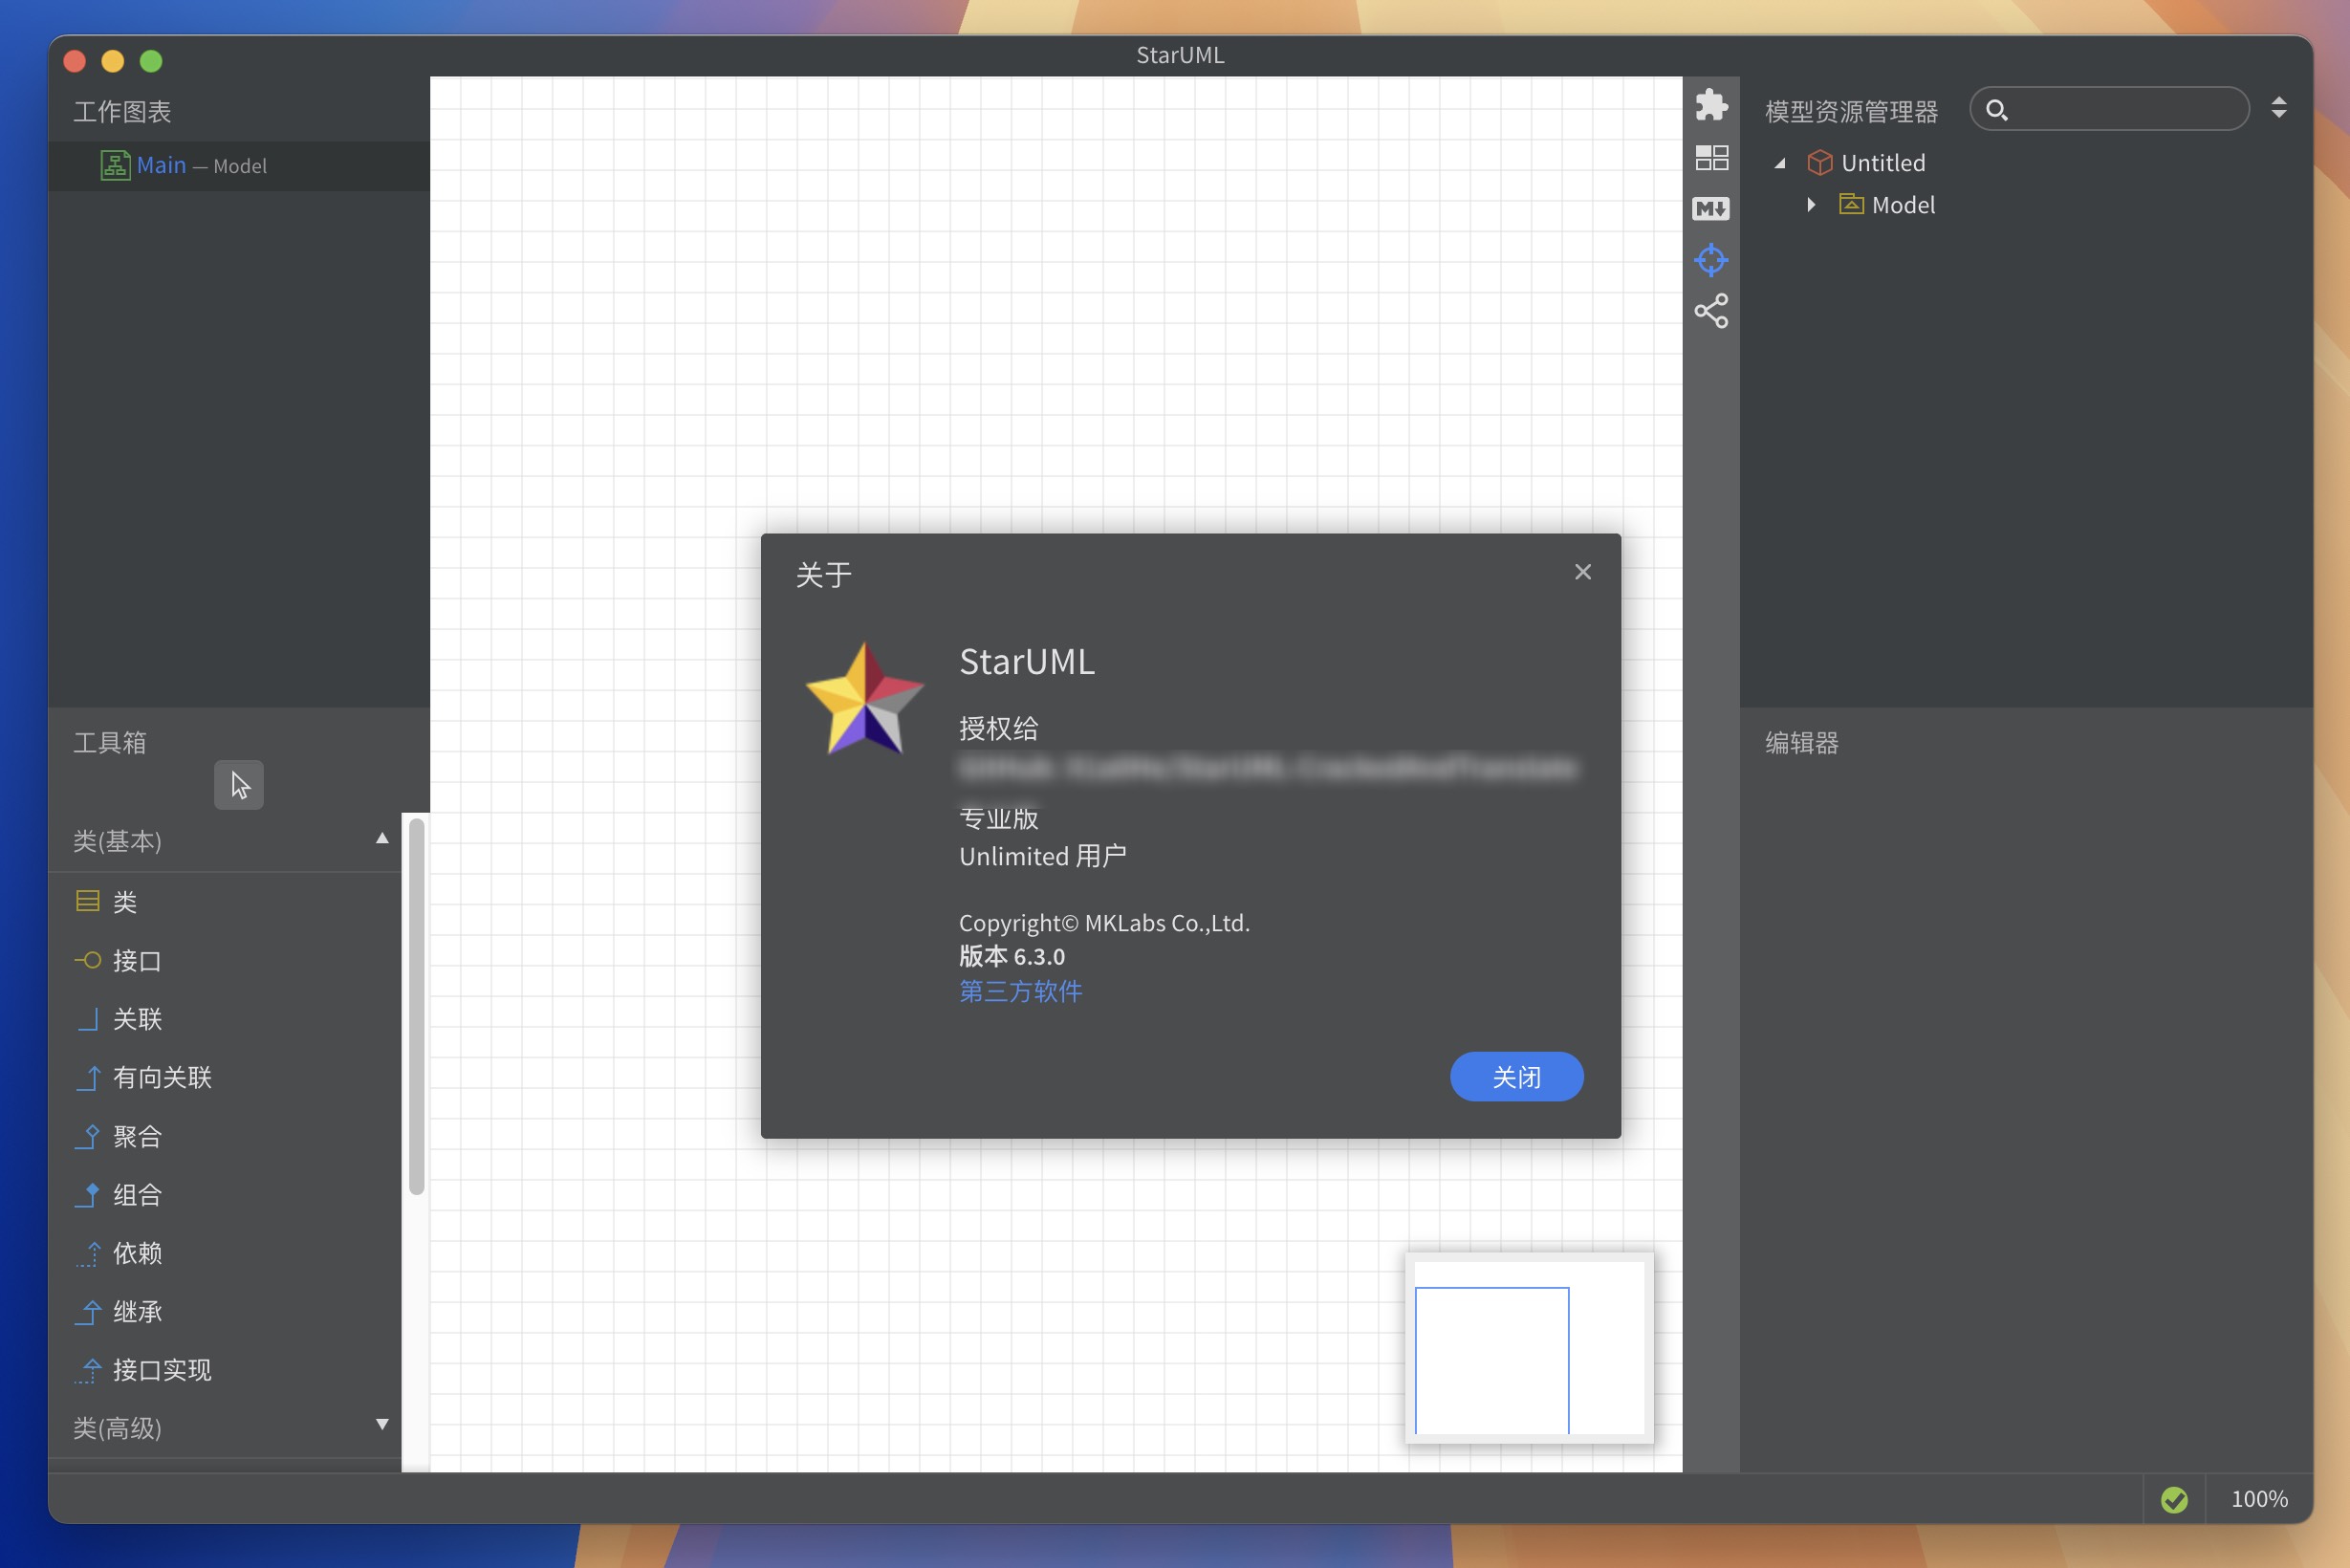Collapse the Untitled tree node
2350x1568 pixels.
(1780, 163)
